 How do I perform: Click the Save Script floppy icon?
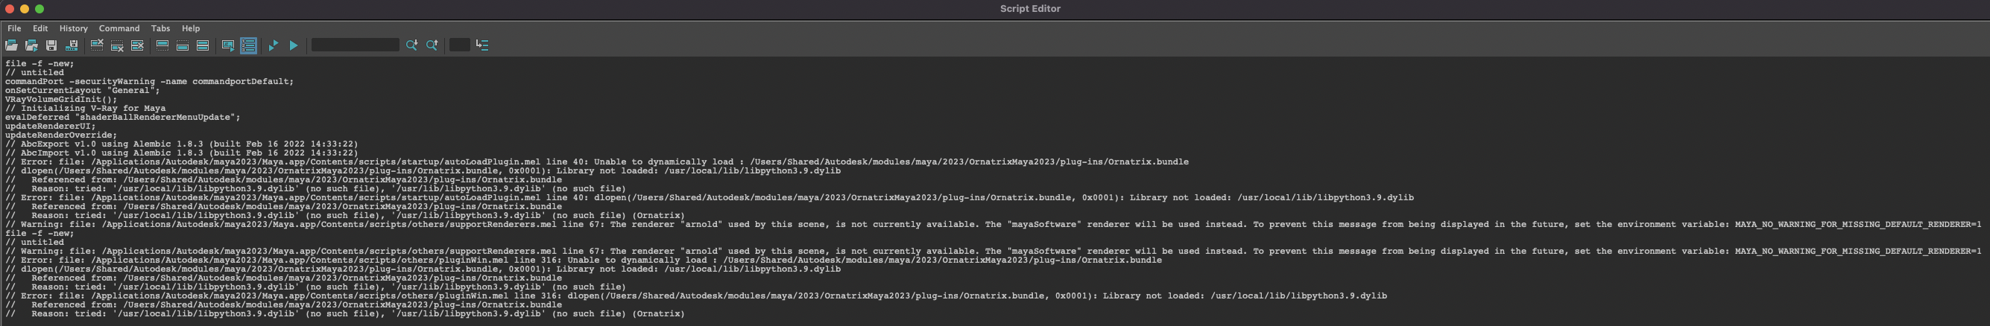coord(51,45)
